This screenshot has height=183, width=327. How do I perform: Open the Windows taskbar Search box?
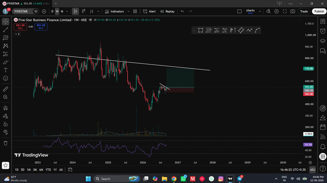click(x=116, y=179)
